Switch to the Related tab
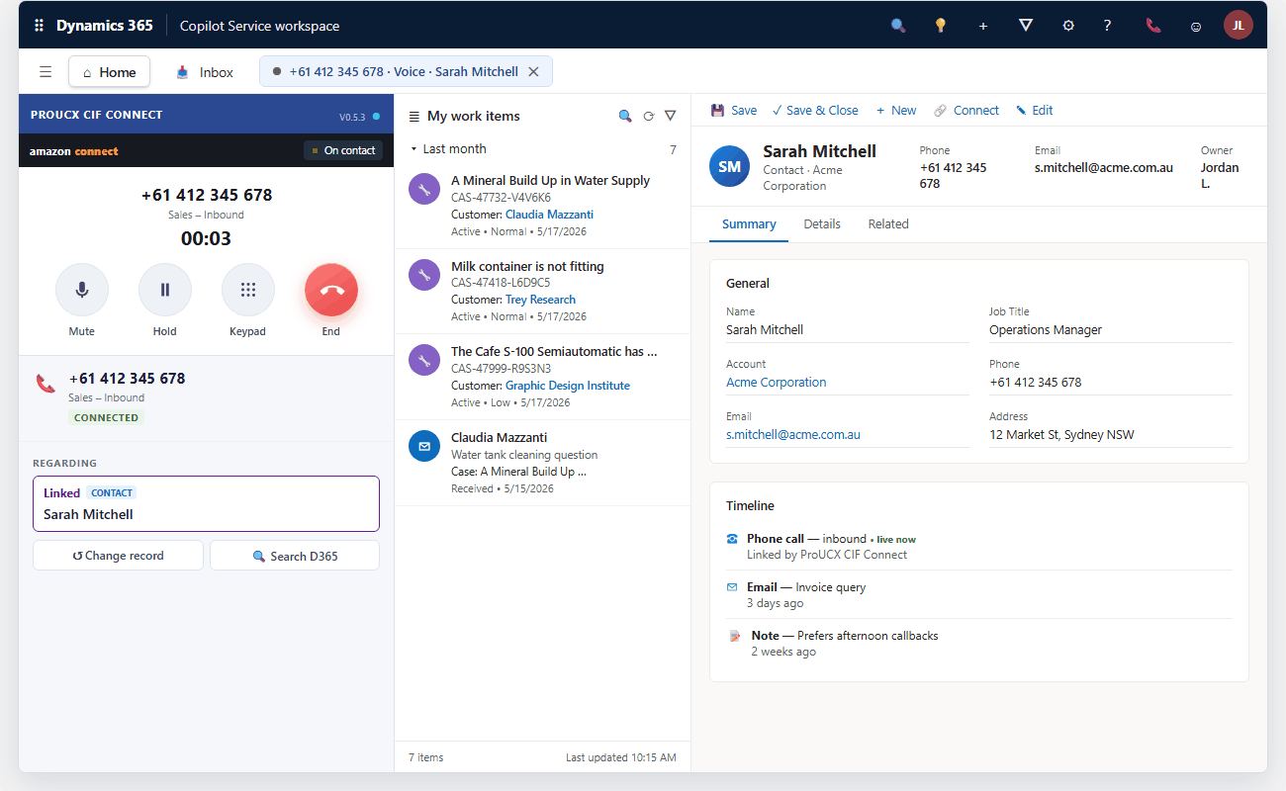This screenshot has width=1286, height=791. [888, 224]
